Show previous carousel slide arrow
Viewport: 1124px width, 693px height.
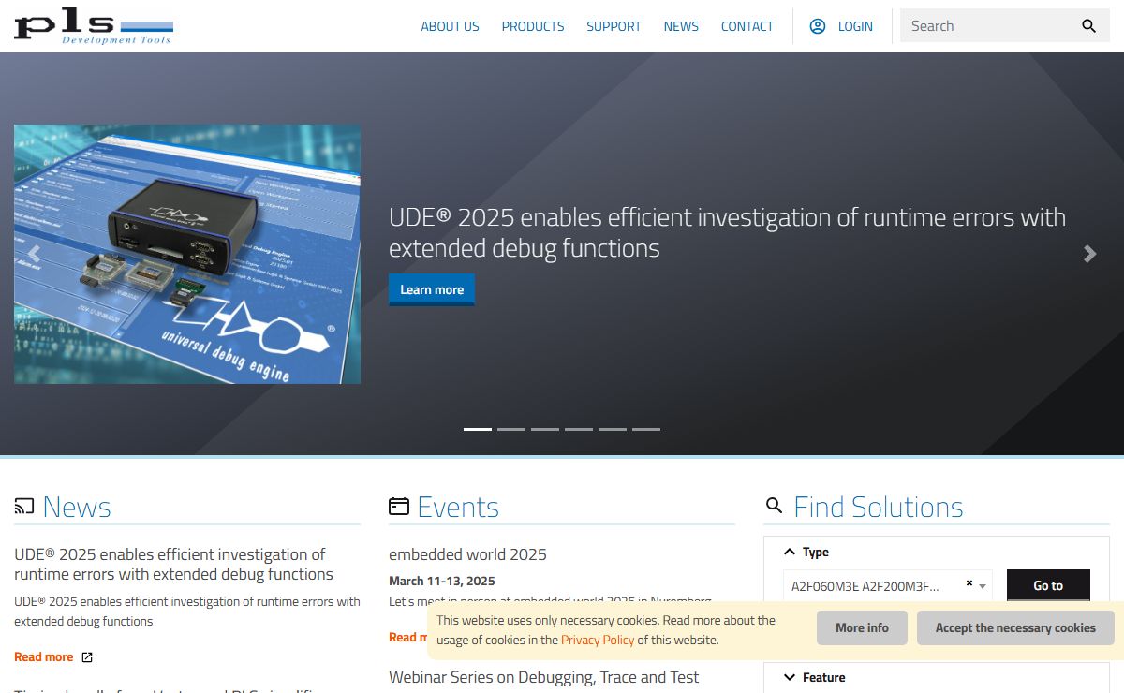[x=35, y=254]
